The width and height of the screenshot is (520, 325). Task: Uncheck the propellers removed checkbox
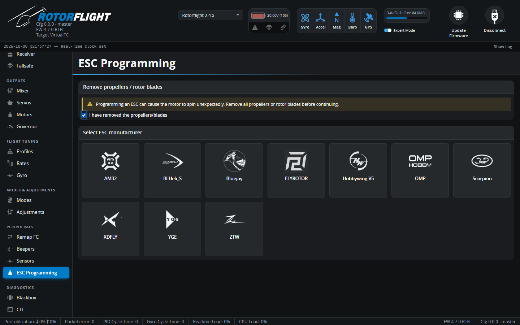point(84,115)
